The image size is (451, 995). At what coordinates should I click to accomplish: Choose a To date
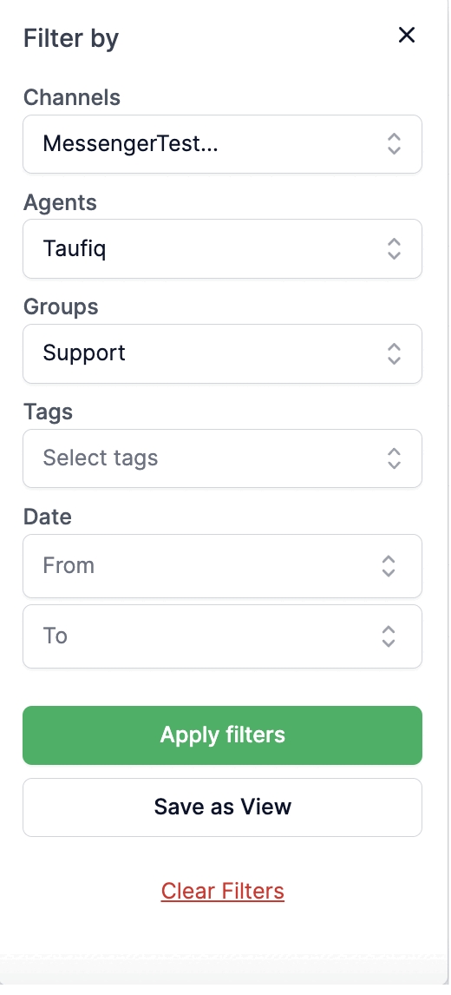click(223, 636)
